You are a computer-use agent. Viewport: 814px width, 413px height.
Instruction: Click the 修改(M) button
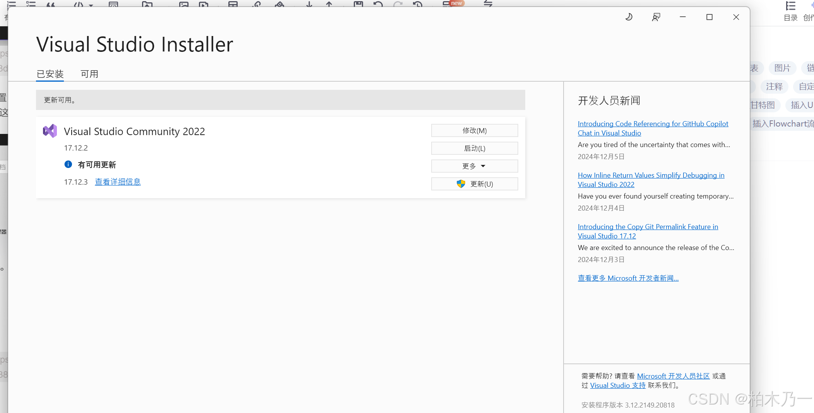pos(475,130)
